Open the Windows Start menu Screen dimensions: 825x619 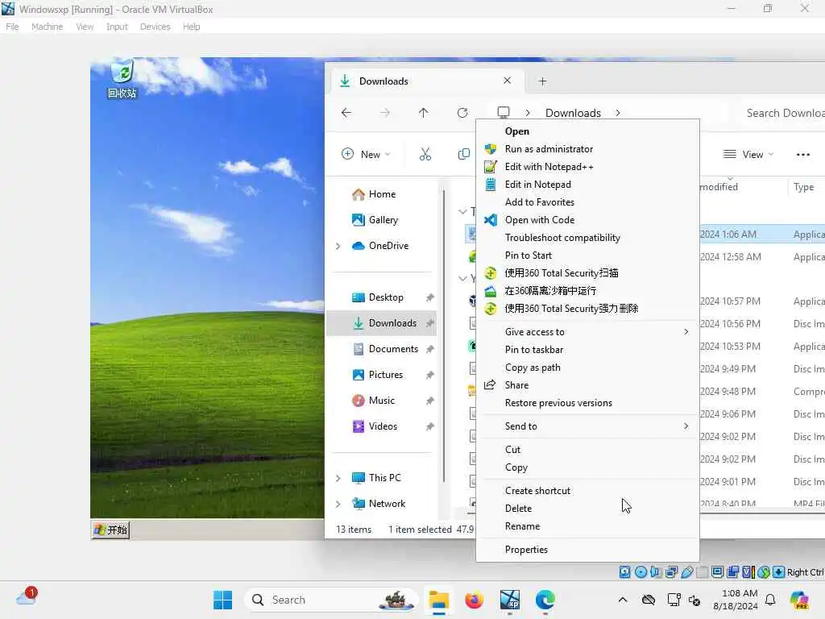222,600
